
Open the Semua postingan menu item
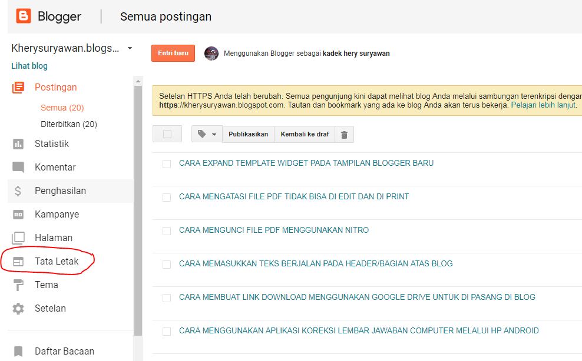click(166, 16)
